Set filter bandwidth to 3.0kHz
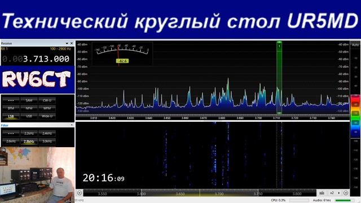 click(x=47, y=142)
